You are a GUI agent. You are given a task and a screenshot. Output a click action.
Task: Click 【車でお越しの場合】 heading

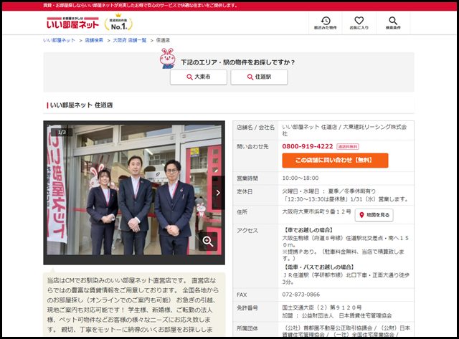308,230
